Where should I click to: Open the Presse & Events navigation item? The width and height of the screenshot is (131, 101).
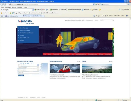coord(24,38)
